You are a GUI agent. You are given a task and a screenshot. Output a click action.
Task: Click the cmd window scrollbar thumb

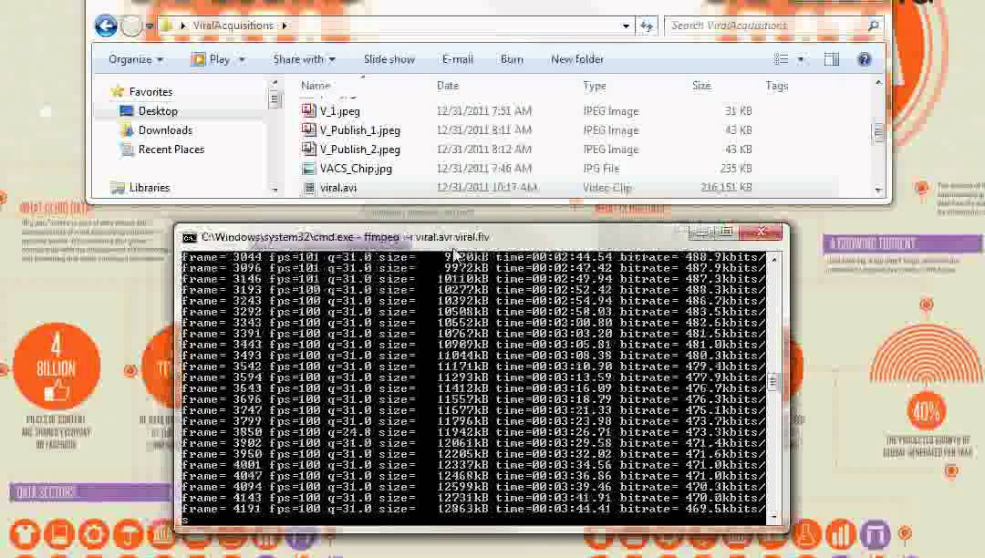[773, 382]
